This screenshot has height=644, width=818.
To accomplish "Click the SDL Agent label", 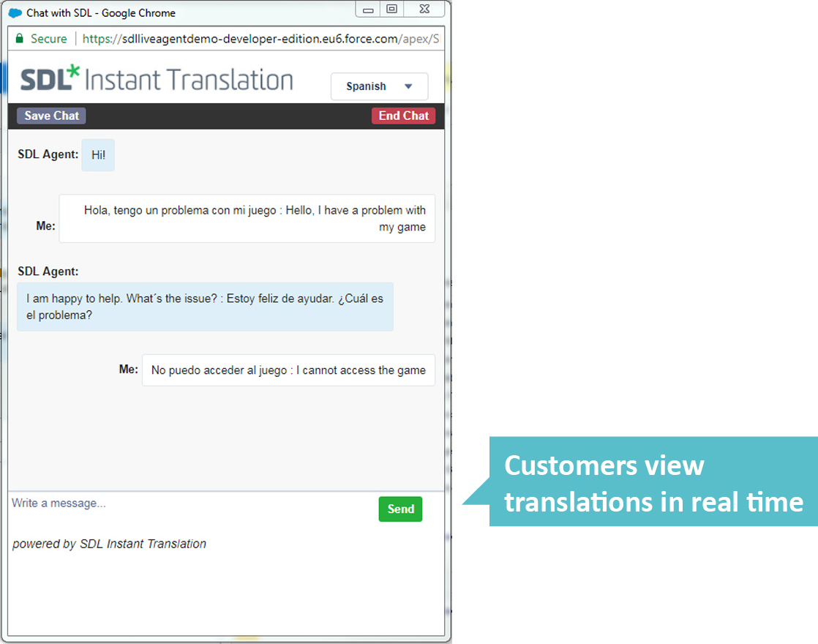I will [47, 154].
